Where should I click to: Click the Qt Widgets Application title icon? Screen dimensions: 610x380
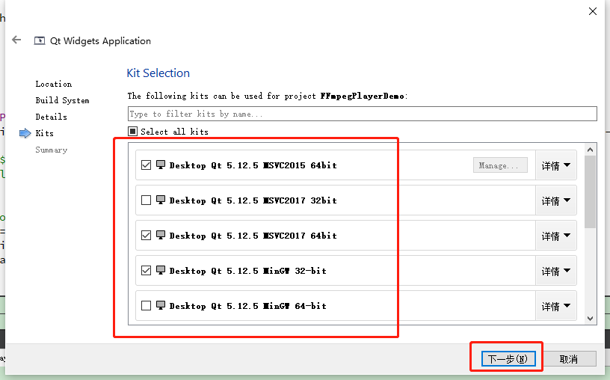click(x=40, y=41)
